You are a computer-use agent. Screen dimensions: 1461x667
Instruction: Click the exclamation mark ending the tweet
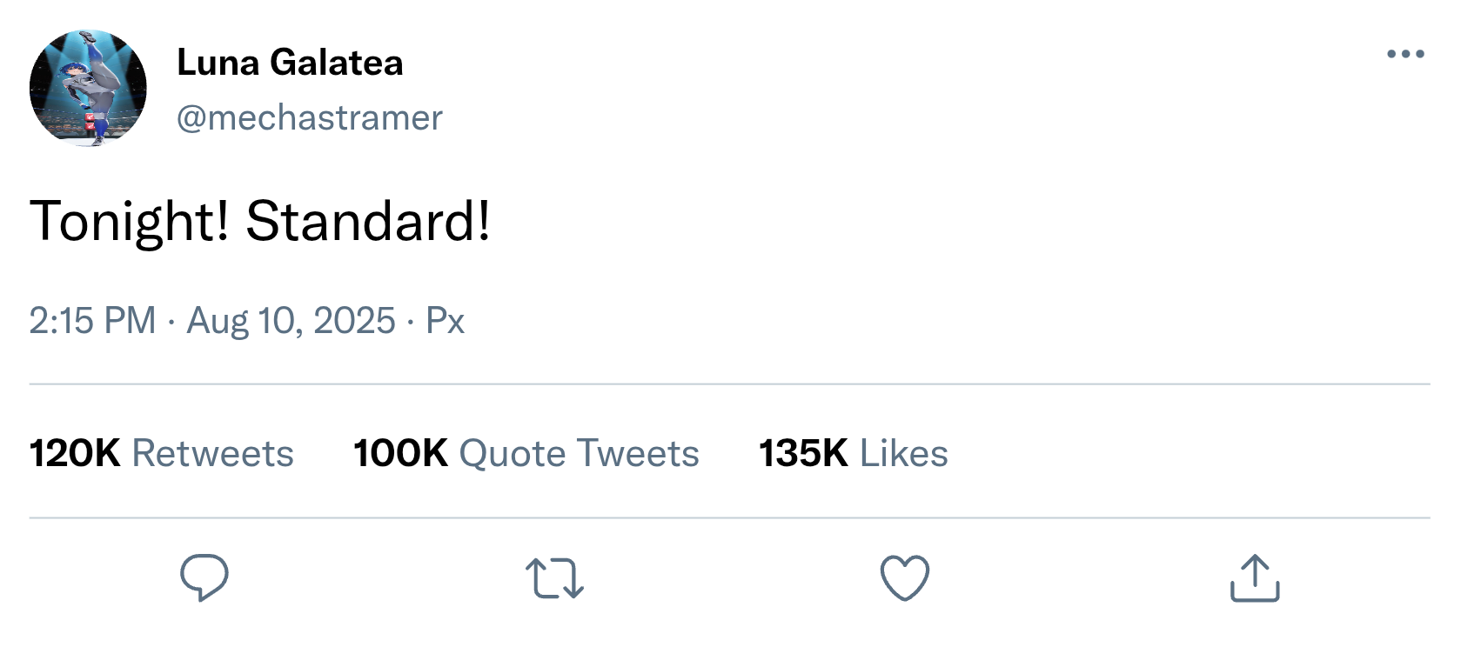[483, 221]
